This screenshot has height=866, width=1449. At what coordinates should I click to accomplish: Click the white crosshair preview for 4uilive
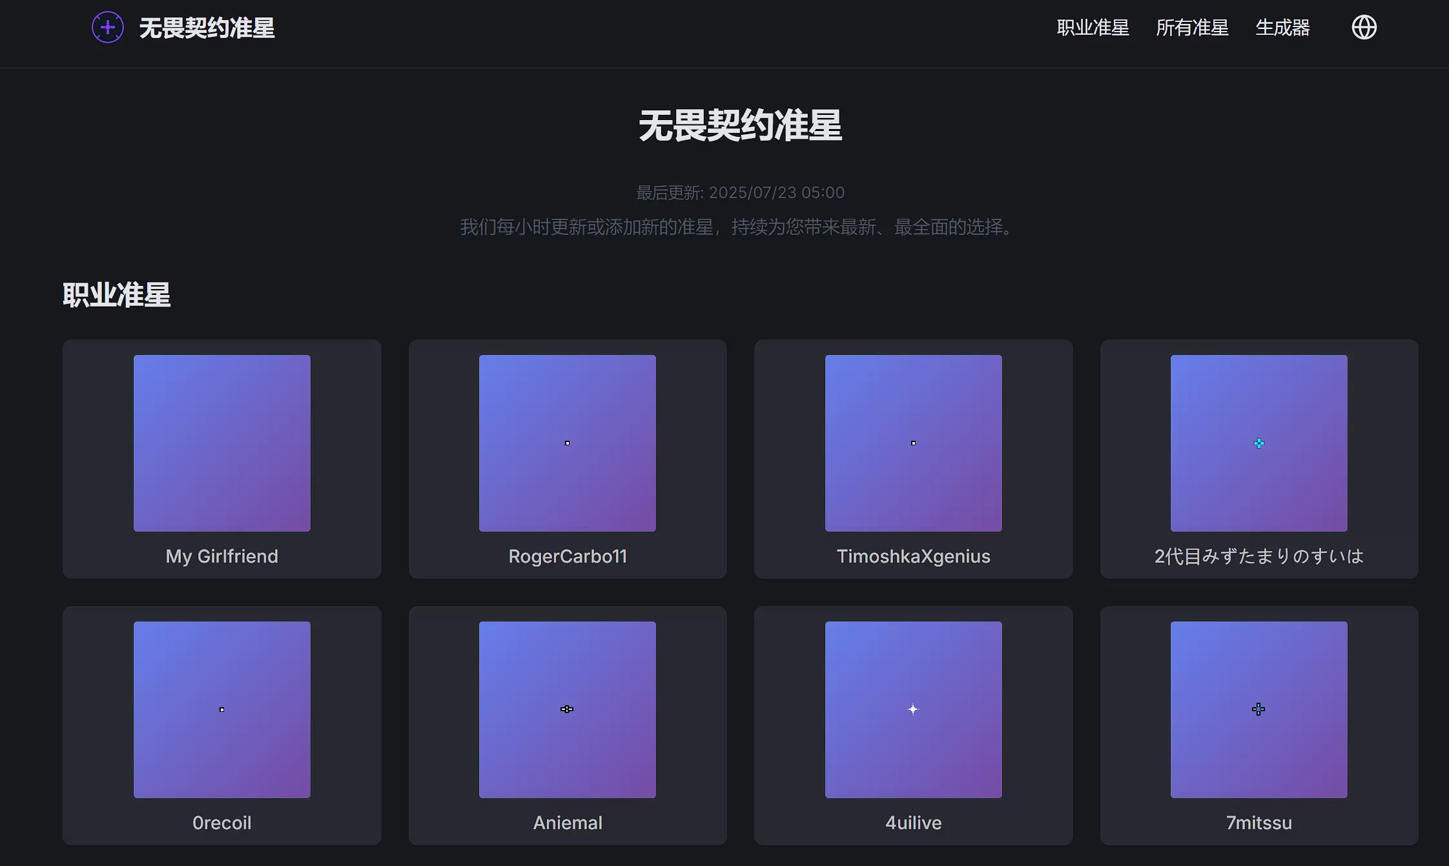(912, 709)
